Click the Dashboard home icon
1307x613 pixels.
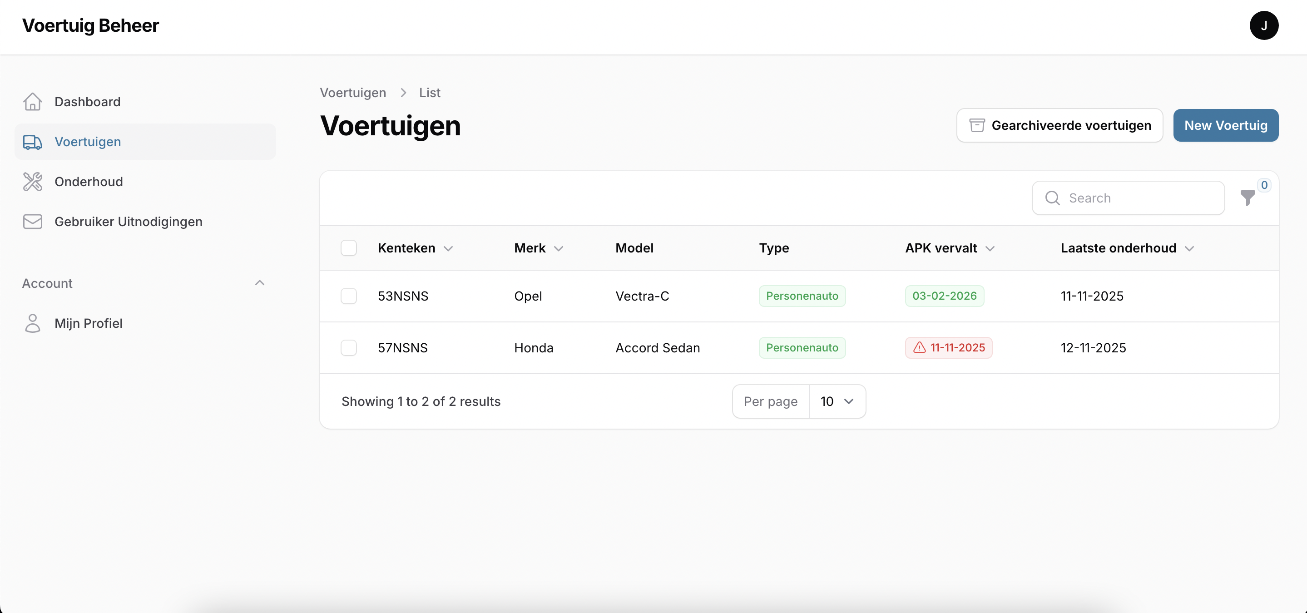33,102
